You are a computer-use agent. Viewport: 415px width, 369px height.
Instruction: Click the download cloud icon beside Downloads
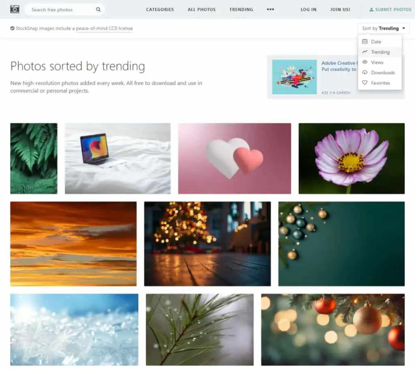365,72
